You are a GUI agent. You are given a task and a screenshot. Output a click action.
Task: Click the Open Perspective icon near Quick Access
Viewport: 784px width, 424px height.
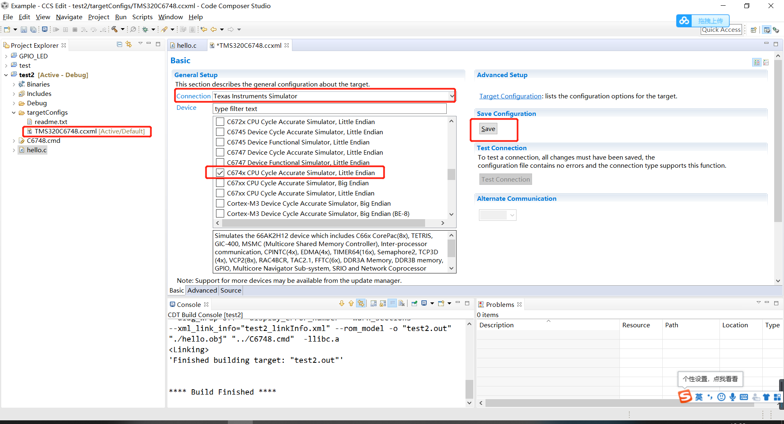[x=754, y=30]
